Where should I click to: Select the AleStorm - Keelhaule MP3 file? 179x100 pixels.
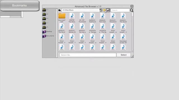(93, 17)
